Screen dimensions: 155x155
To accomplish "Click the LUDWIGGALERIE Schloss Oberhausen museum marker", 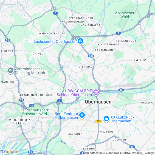I will [96, 92].
